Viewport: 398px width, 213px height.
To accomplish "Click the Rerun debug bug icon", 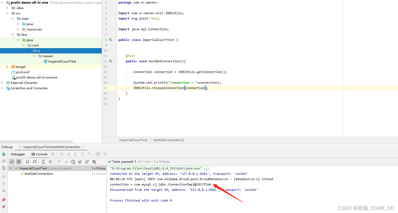I will [4, 154].
